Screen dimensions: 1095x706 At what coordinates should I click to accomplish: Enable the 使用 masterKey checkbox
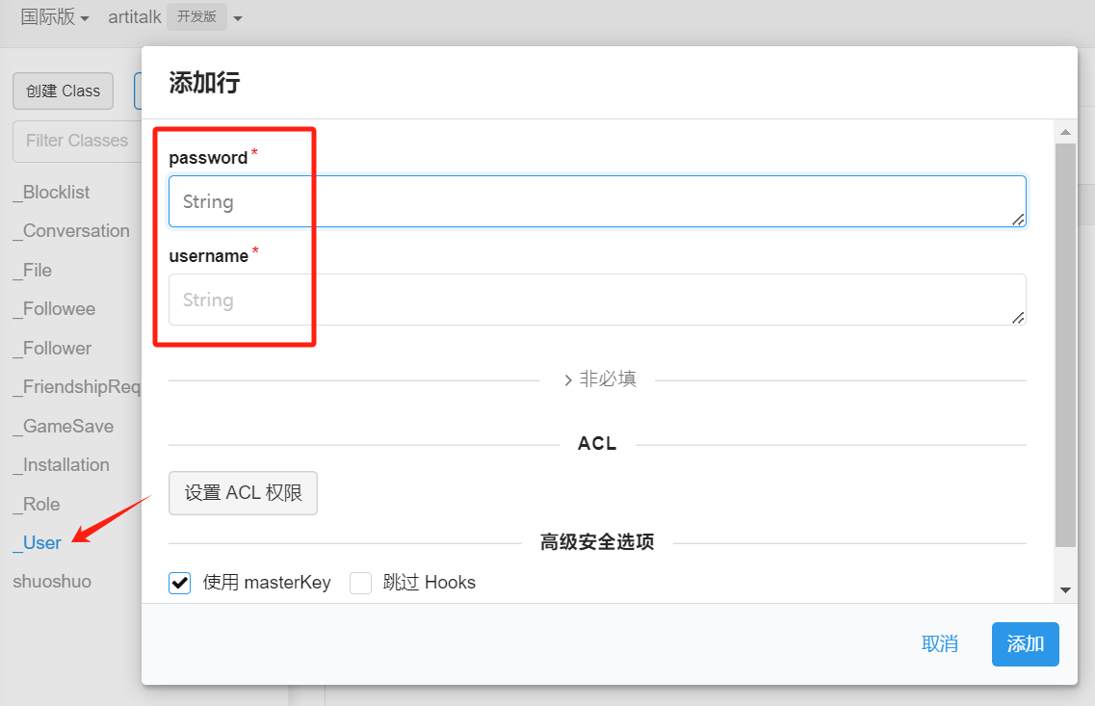pyautogui.click(x=180, y=583)
